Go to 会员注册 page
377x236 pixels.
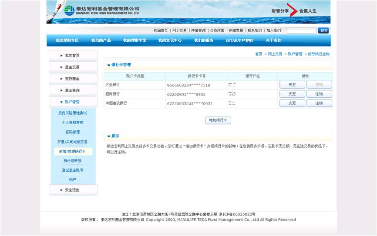point(217,30)
